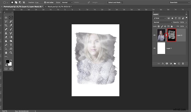Toggle layer filtering on or off
The image size is (191, 112).
186,18
